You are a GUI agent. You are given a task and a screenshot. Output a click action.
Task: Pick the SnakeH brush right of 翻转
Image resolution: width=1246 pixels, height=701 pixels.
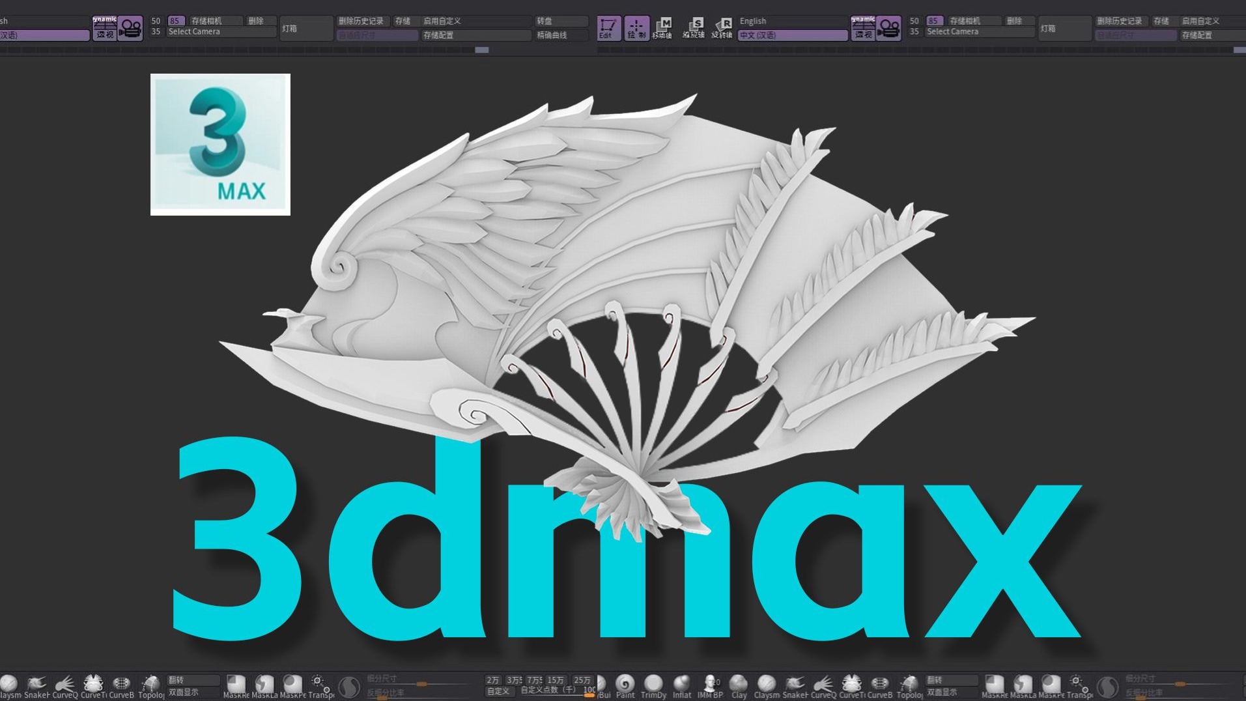point(795,687)
